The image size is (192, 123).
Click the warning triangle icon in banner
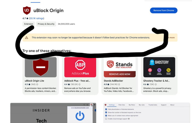point(26,38)
